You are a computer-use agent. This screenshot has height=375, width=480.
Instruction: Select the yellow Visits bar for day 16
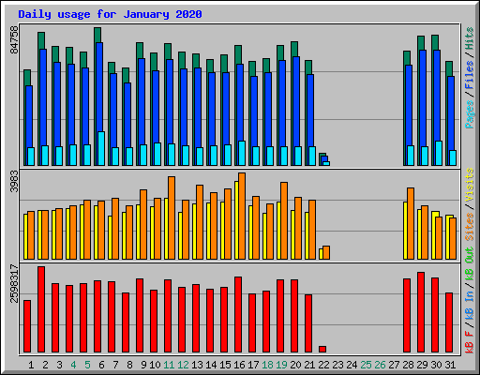(x=236, y=220)
